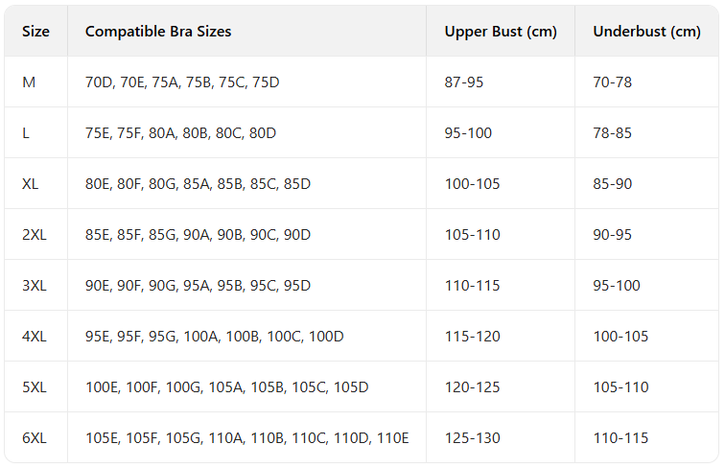Select the 4XL size cell
The width and height of the screenshot is (725, 468).
(34, 337)
